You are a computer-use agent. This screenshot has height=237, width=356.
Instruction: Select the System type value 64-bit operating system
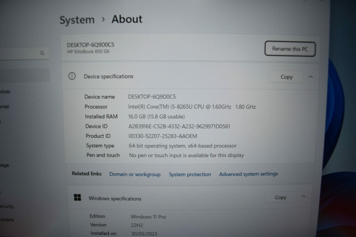[x=183, y=146]
